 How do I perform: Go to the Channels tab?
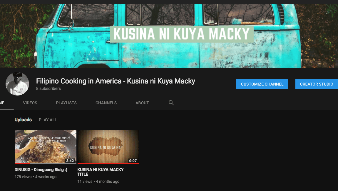(106, 103)
